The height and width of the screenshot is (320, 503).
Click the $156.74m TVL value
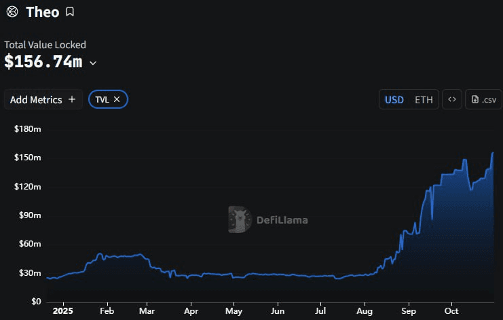click(x=43, y=62)
